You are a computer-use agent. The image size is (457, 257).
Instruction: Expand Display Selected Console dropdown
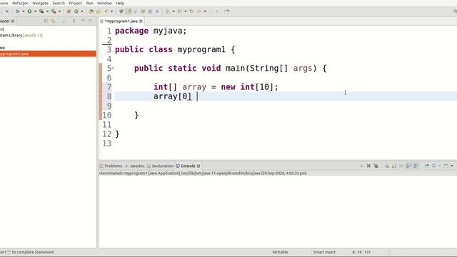[x=440, y=166]
